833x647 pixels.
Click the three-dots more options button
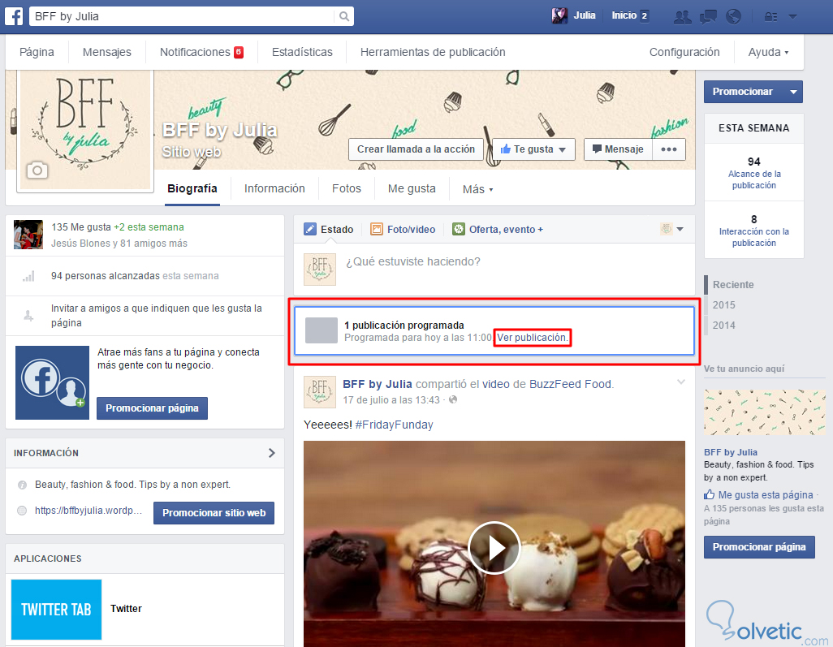[669, 149]
